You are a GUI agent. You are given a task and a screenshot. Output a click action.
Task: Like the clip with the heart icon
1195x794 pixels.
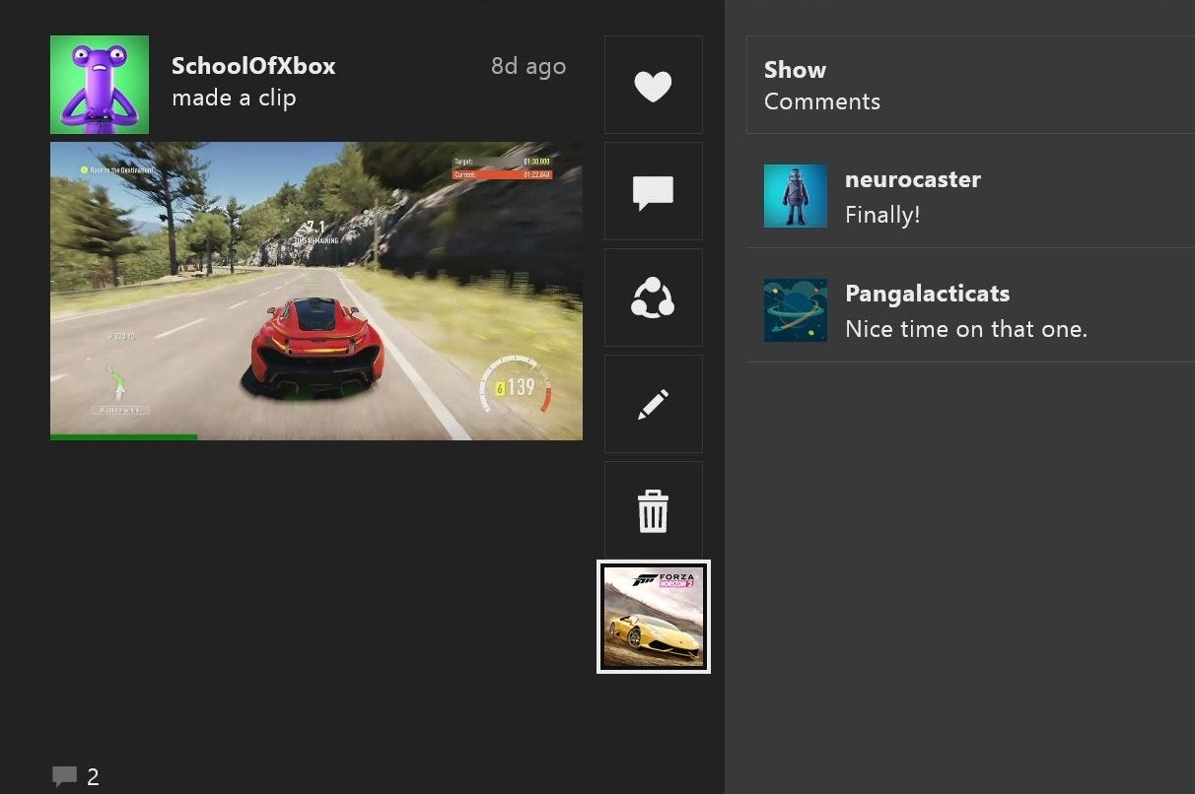[x=653, y=86]
